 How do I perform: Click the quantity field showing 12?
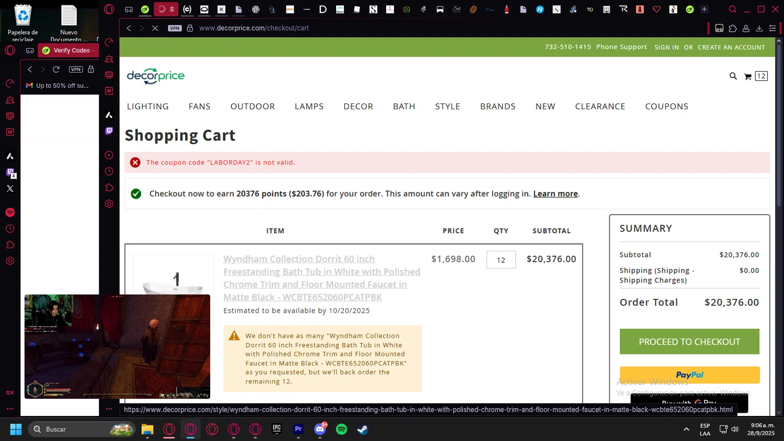pos(501,260)
